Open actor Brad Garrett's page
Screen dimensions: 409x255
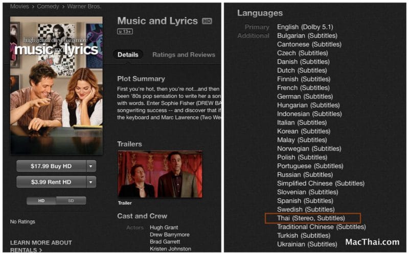click(x=165, y=241)
